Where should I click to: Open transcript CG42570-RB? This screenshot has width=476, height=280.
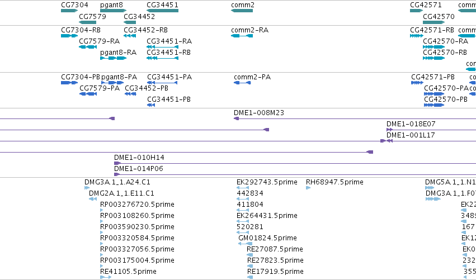click(445, 53)
